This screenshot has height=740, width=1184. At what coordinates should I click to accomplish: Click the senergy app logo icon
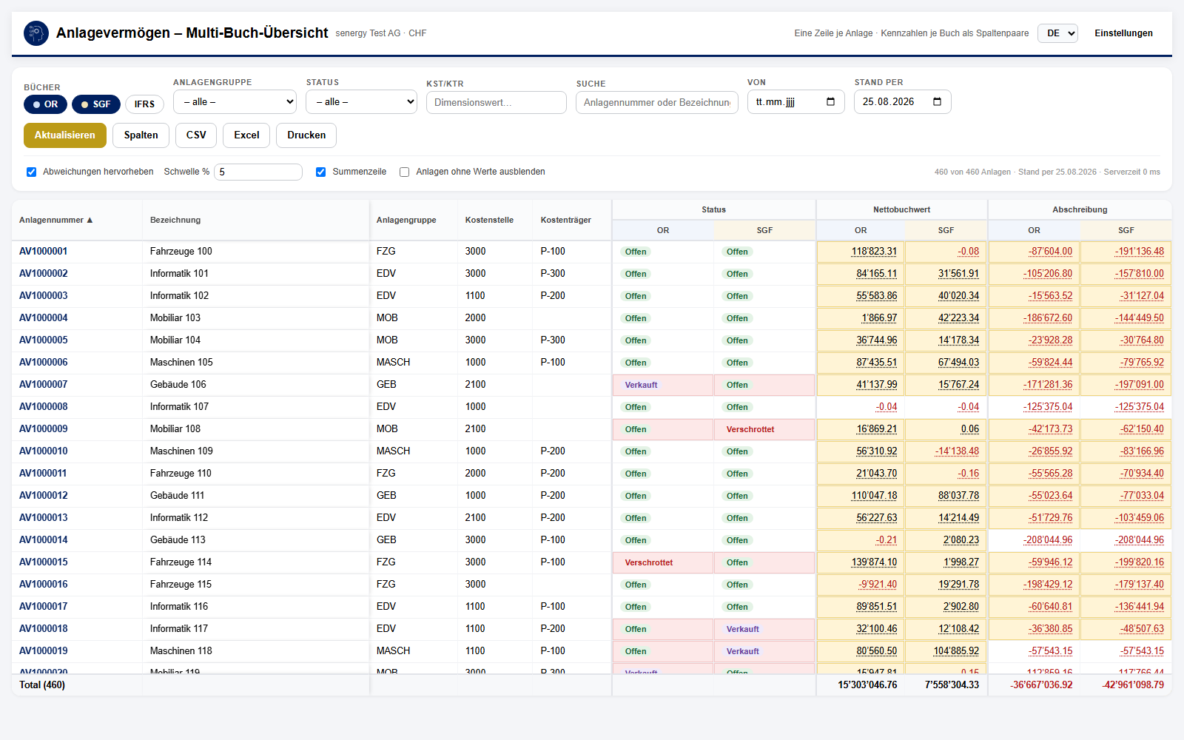(36, 33)
